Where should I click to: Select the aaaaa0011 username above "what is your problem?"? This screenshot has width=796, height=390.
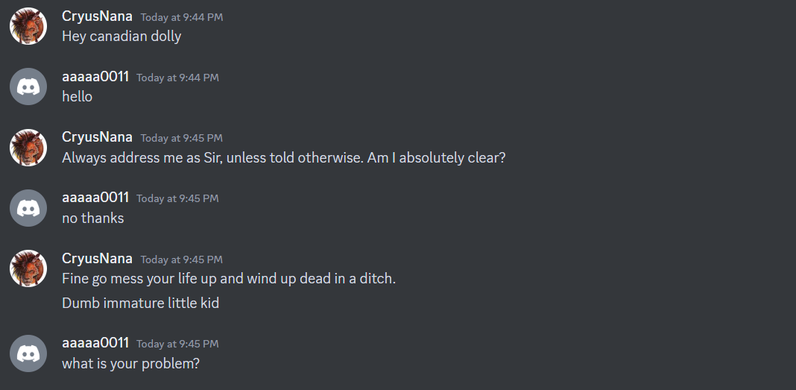[x=95, y=342]
